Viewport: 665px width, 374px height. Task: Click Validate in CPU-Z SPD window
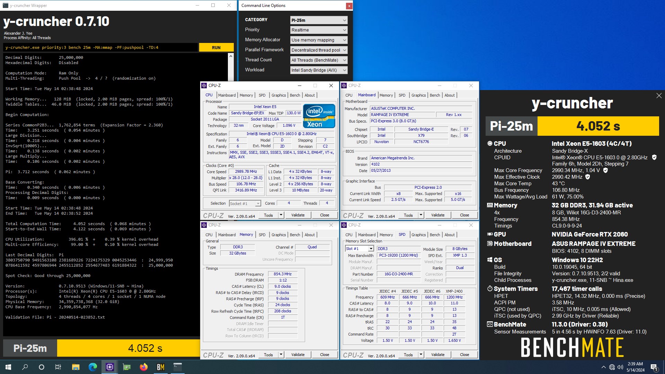point(438,355)
